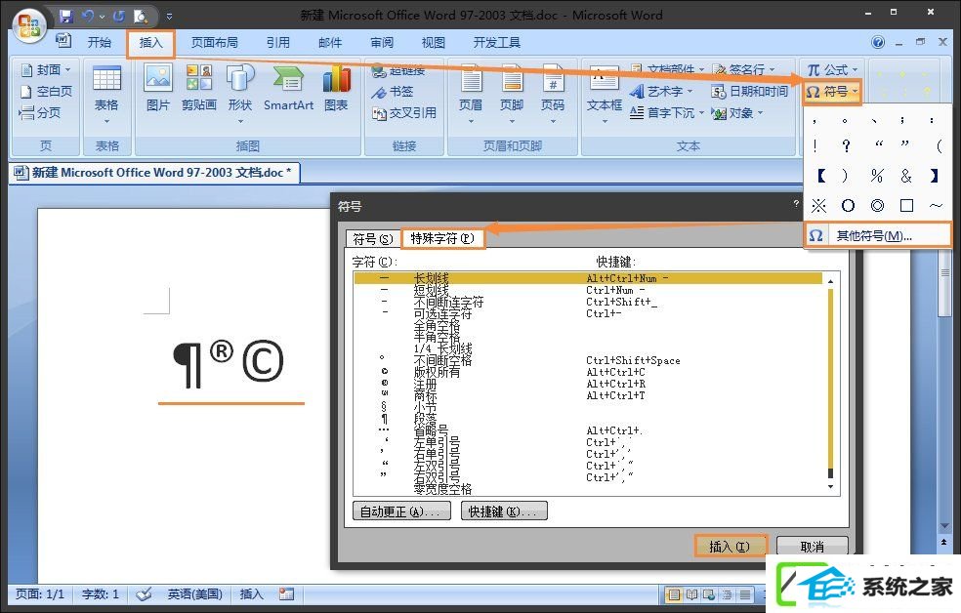
Task: Select 省略号 ellipsis row
Action: click(588, 430)
